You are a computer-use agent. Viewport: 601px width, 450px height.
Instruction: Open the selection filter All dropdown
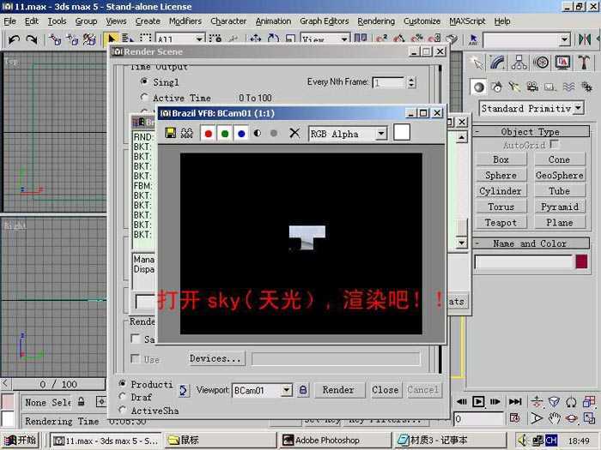pyautogui.click(x=199, y=39)
